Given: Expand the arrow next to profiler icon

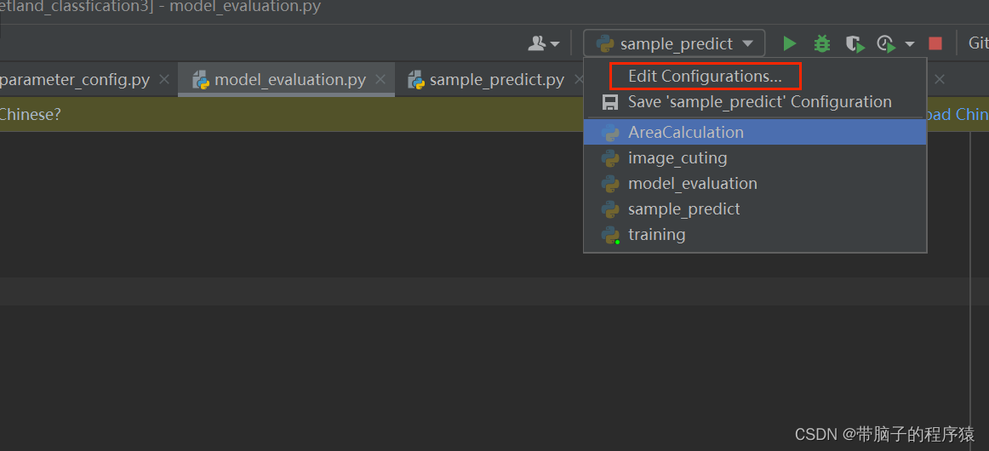Looking at the screenshot, I should point(910,43).
